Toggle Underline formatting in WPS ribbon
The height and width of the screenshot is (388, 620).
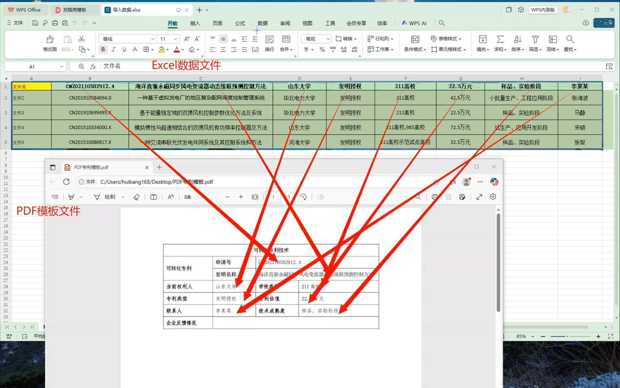124,50
